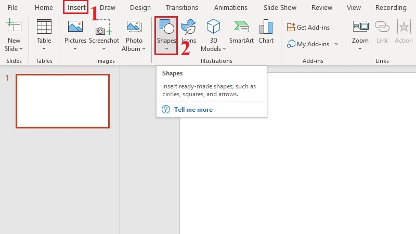Click Get Add-ins button
The height and width of the screenshot is (234, 416).
308,28
